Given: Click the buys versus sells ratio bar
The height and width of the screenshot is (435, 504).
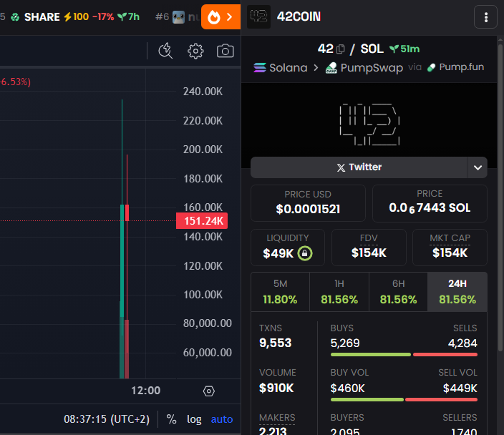Looking at the screenshot, I should click(404, 354).
